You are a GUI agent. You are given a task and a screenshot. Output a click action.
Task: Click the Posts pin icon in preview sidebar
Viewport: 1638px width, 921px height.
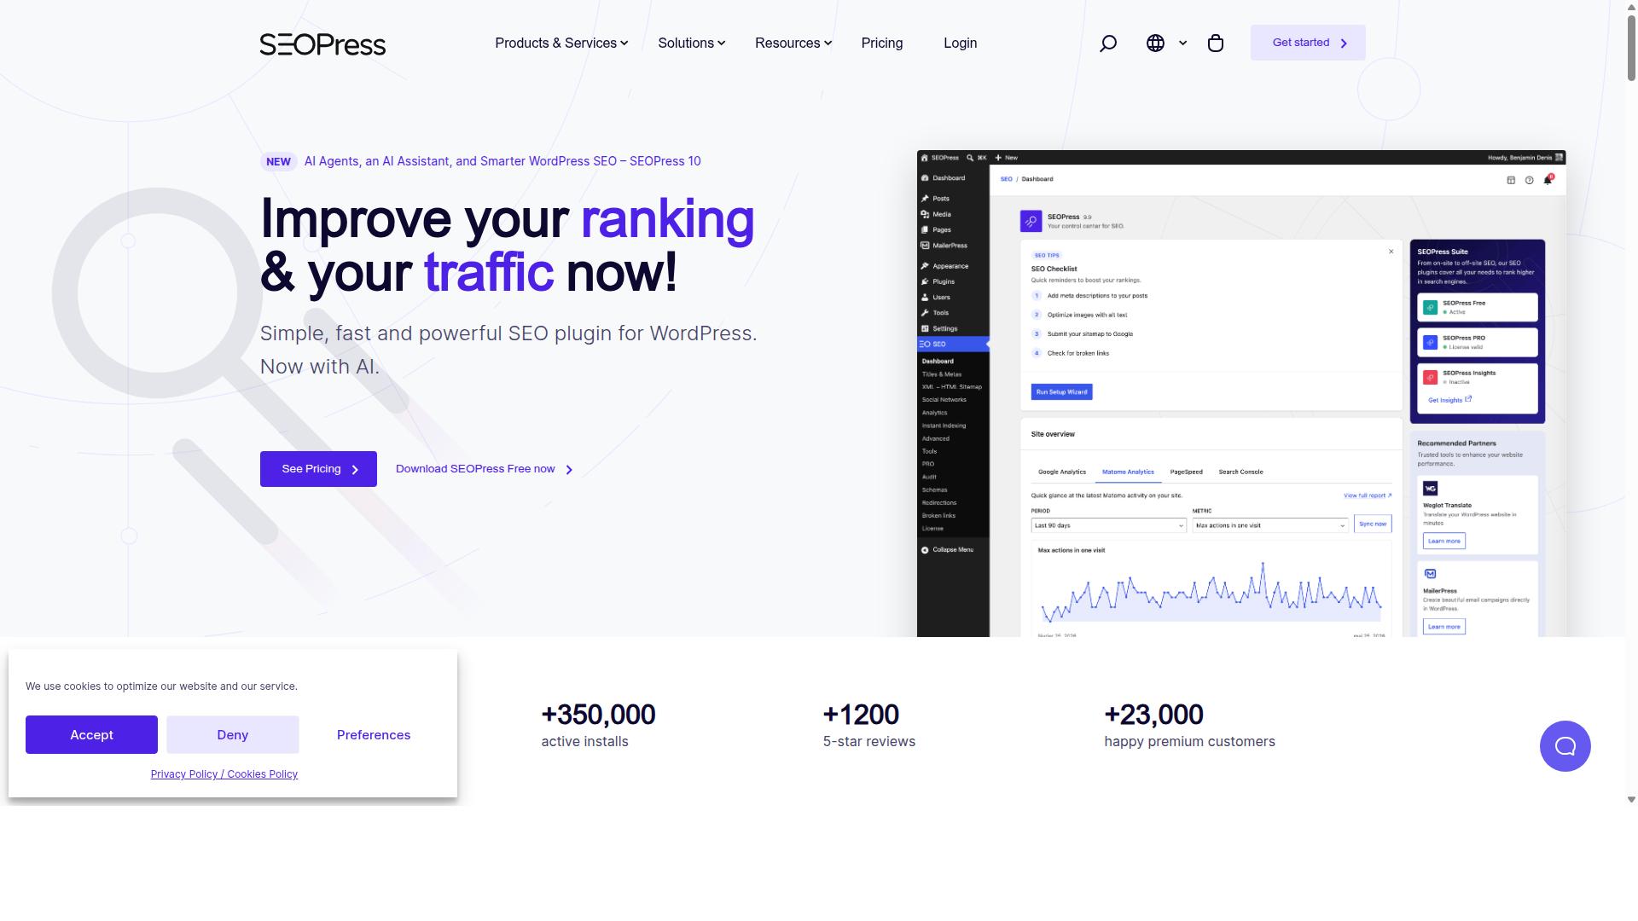[925, 199]
